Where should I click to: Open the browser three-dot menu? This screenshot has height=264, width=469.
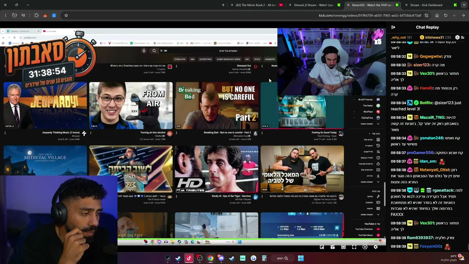point(5,15)
